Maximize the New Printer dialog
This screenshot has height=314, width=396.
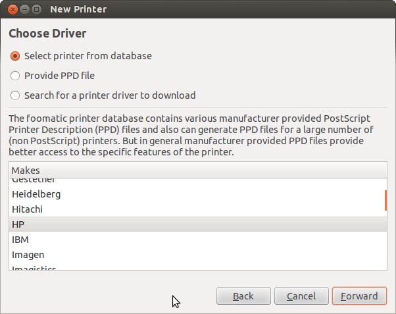tap(36, 10)
